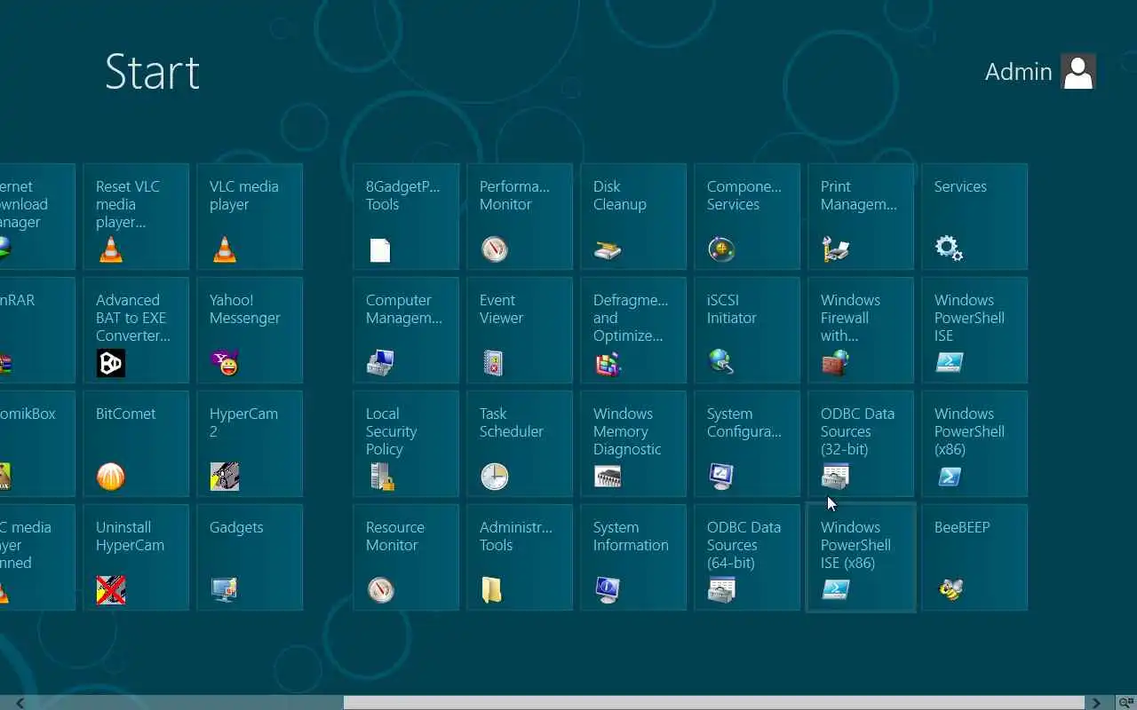This screenshot has width=1137, height=710.
Task: Launch System Information tile
Action: coord(633,557)
